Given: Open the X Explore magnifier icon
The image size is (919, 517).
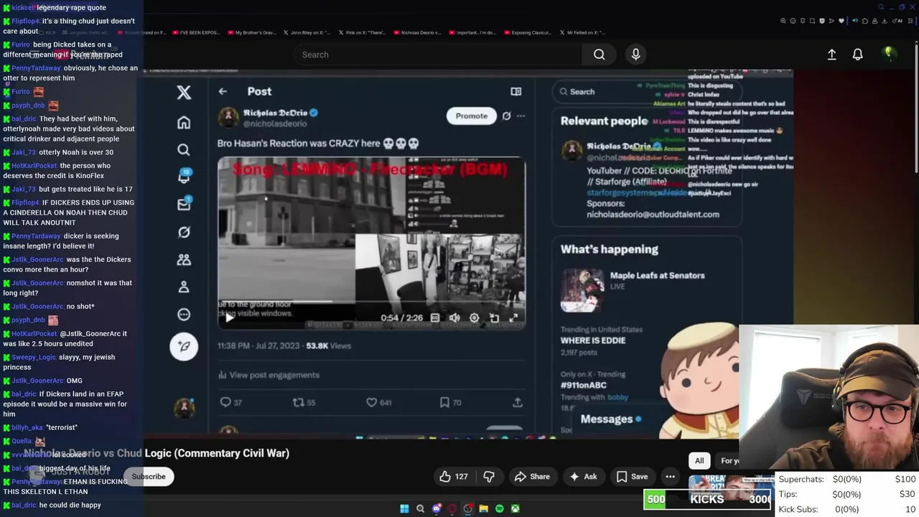Looking at the screenshot, I should pyautogui.click(x=184, y=149).
